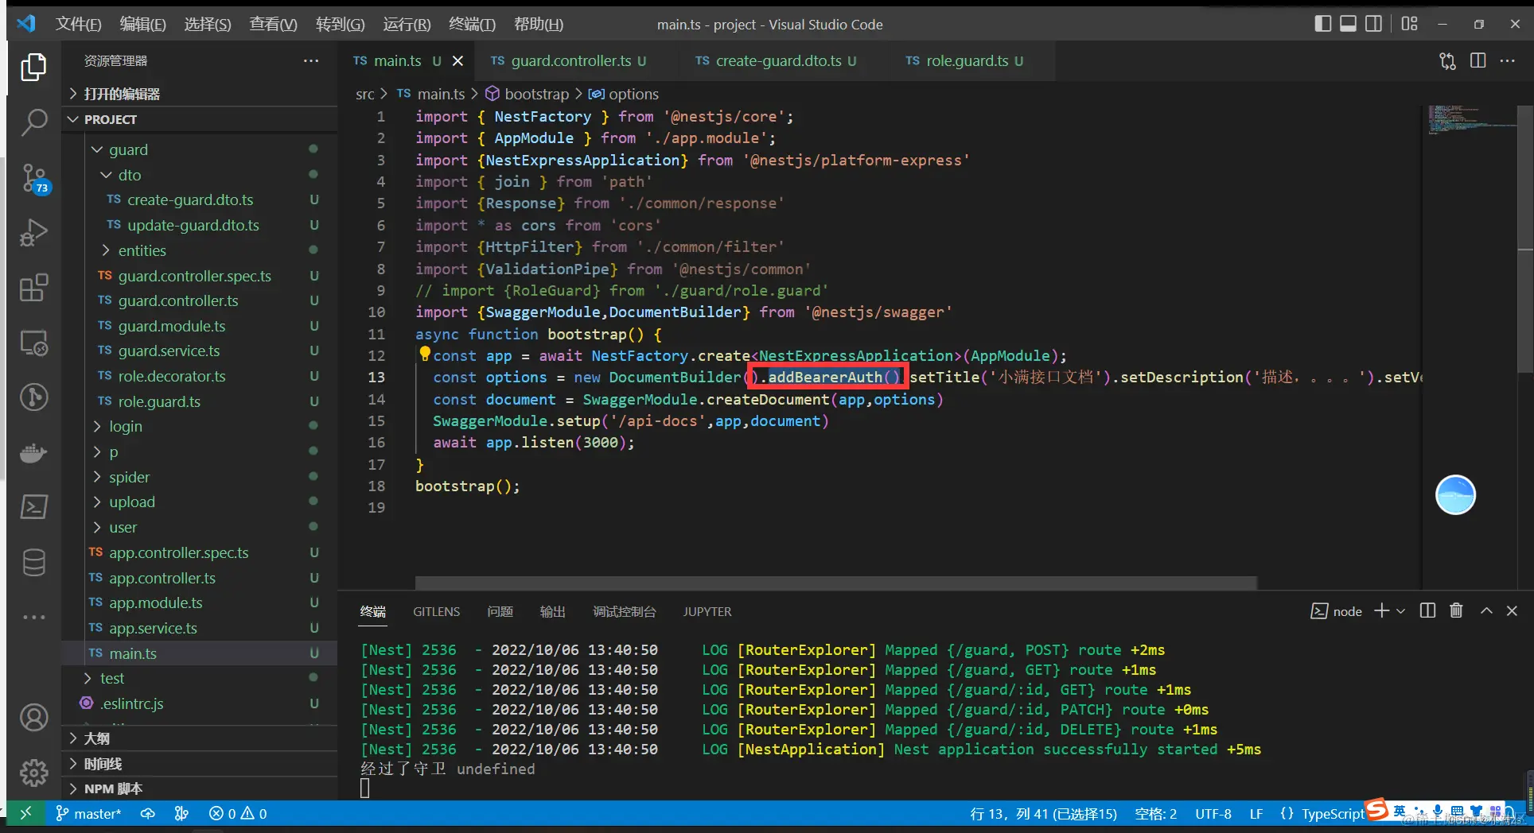Show additional activity bar views ellipsis

click(33, 617)
